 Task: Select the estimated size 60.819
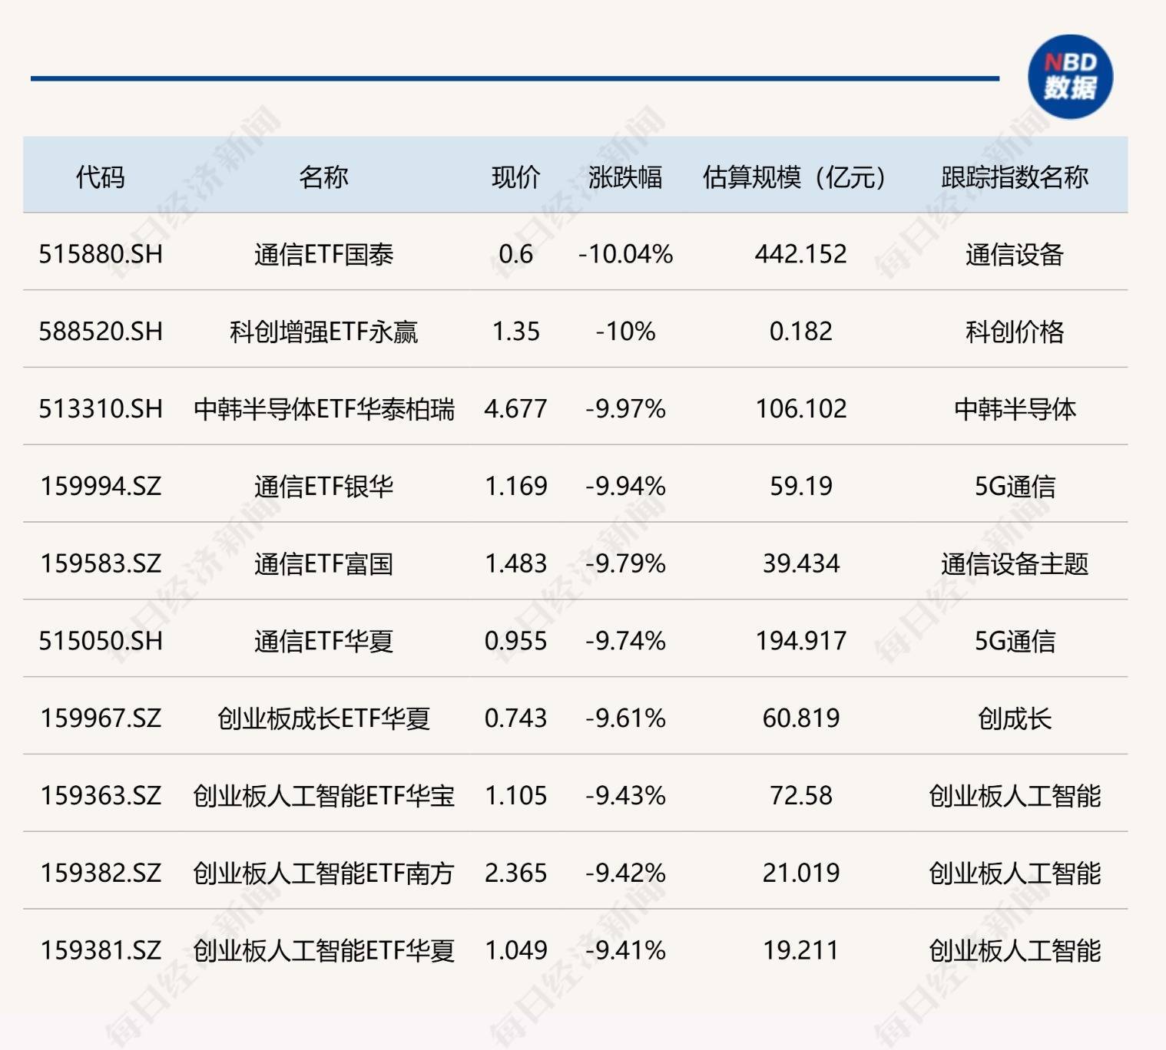coord(800,718)
